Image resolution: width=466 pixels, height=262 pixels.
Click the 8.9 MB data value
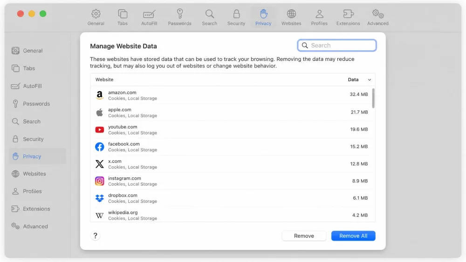360,181
